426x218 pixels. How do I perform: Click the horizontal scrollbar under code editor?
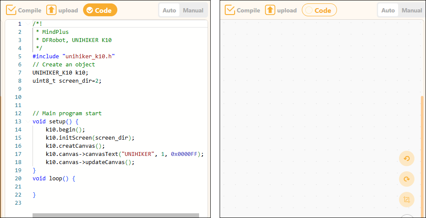[116, 215]
